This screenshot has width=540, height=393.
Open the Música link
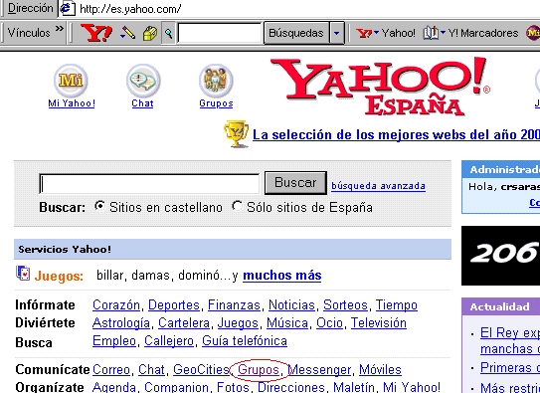click(287, 323)
